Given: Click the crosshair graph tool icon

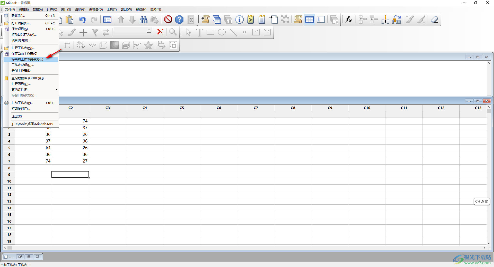Looking at the screenshot, I should pyautogui.click(x=83, y=32).
